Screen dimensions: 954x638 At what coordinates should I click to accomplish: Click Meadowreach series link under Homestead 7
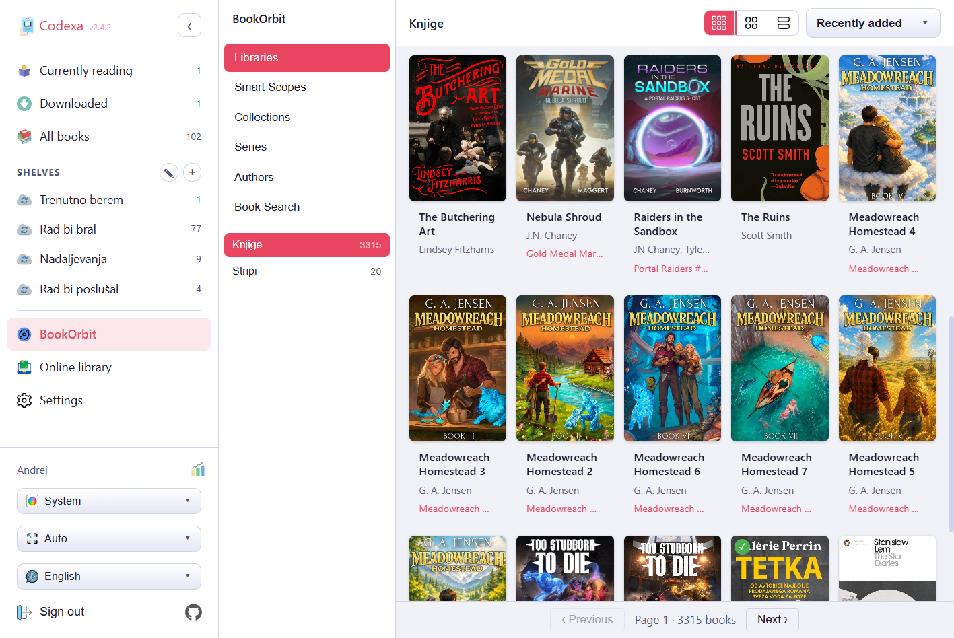pyautogui.click(x=776, y=509)
